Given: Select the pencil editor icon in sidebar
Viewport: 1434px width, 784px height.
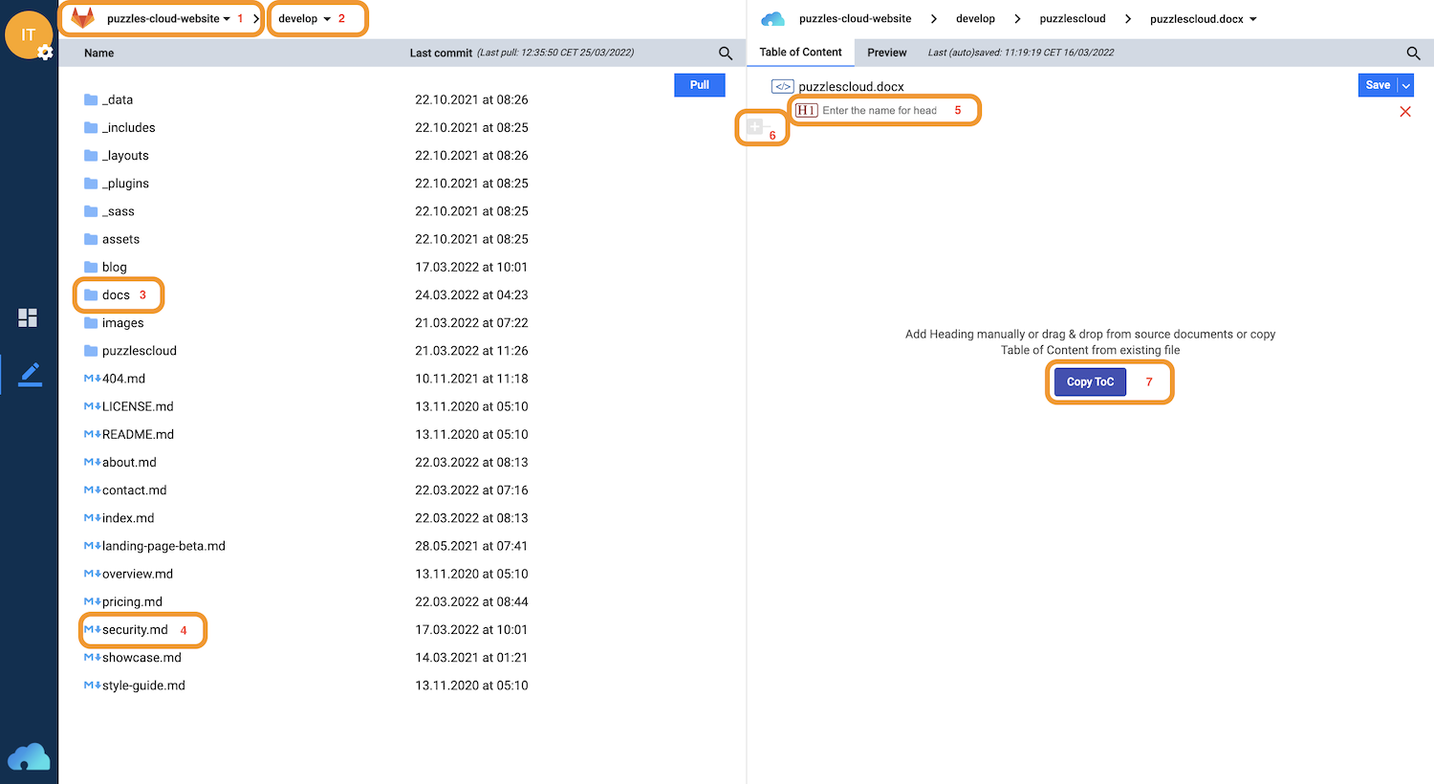Looking at the screenshot, I should (x=30, y=374).
